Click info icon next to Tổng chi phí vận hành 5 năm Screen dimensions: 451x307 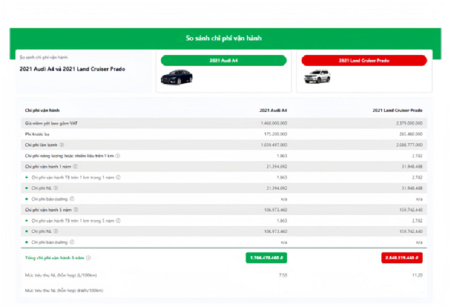tap(89, 258)
